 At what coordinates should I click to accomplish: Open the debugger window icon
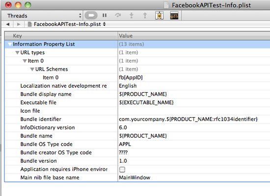coord(159,16)
